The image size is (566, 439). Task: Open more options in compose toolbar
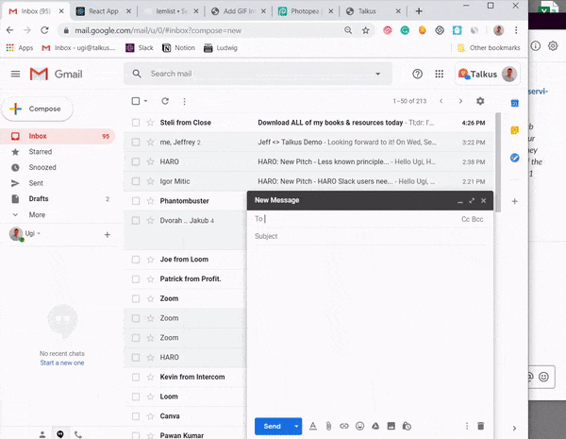[x=467, y=427]
